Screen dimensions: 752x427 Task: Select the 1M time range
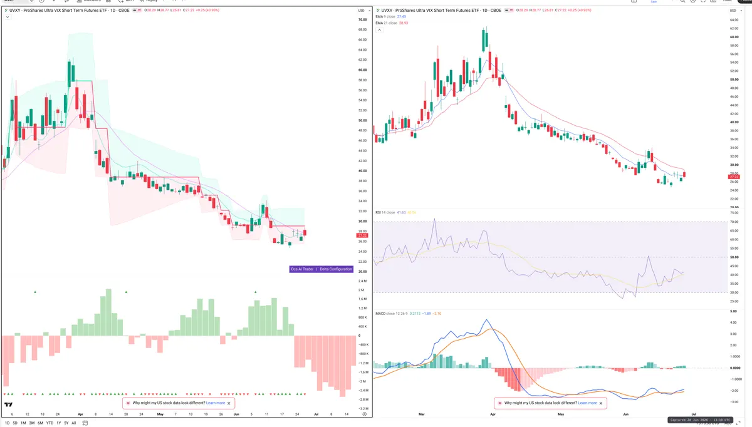(23, 423)
